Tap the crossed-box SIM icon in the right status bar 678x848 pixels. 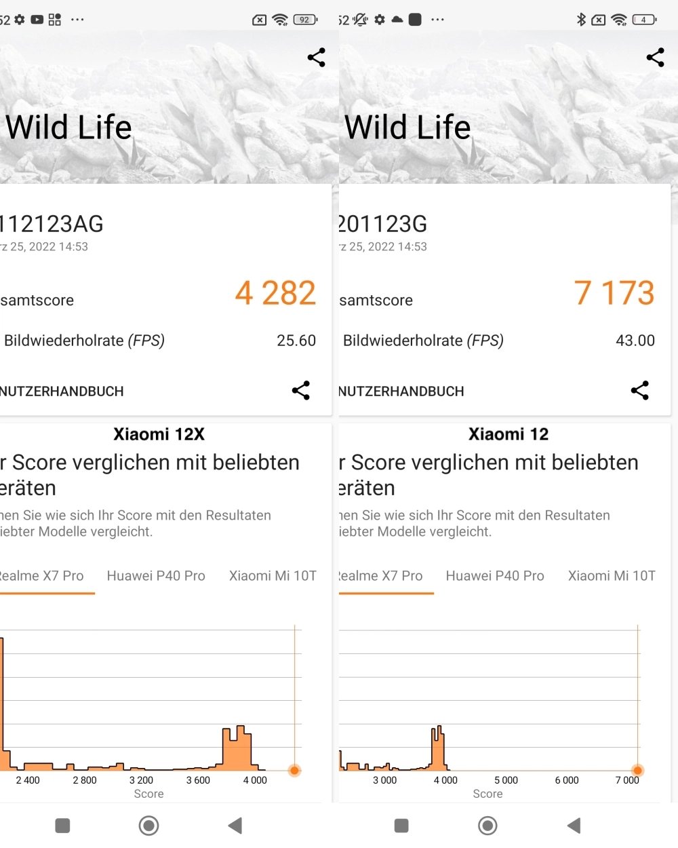pos(599,20)
